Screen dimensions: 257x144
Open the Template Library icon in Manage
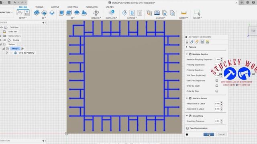(x=172, y=12)
